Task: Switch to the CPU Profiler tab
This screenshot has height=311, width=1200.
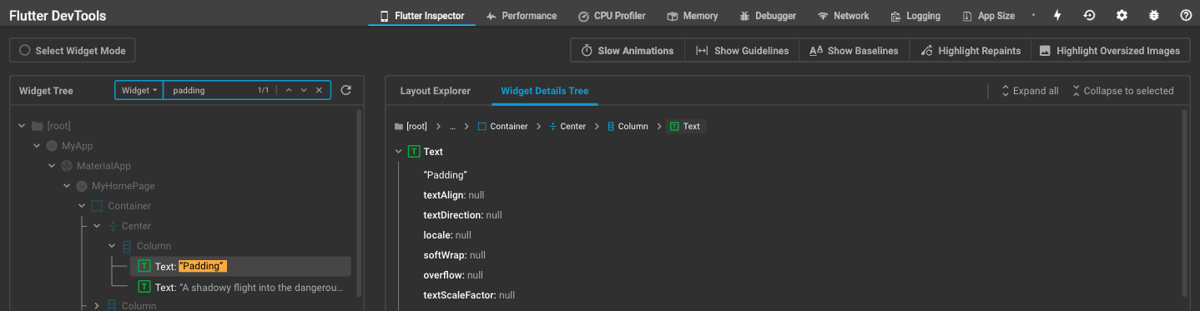Action: [612, 16]
